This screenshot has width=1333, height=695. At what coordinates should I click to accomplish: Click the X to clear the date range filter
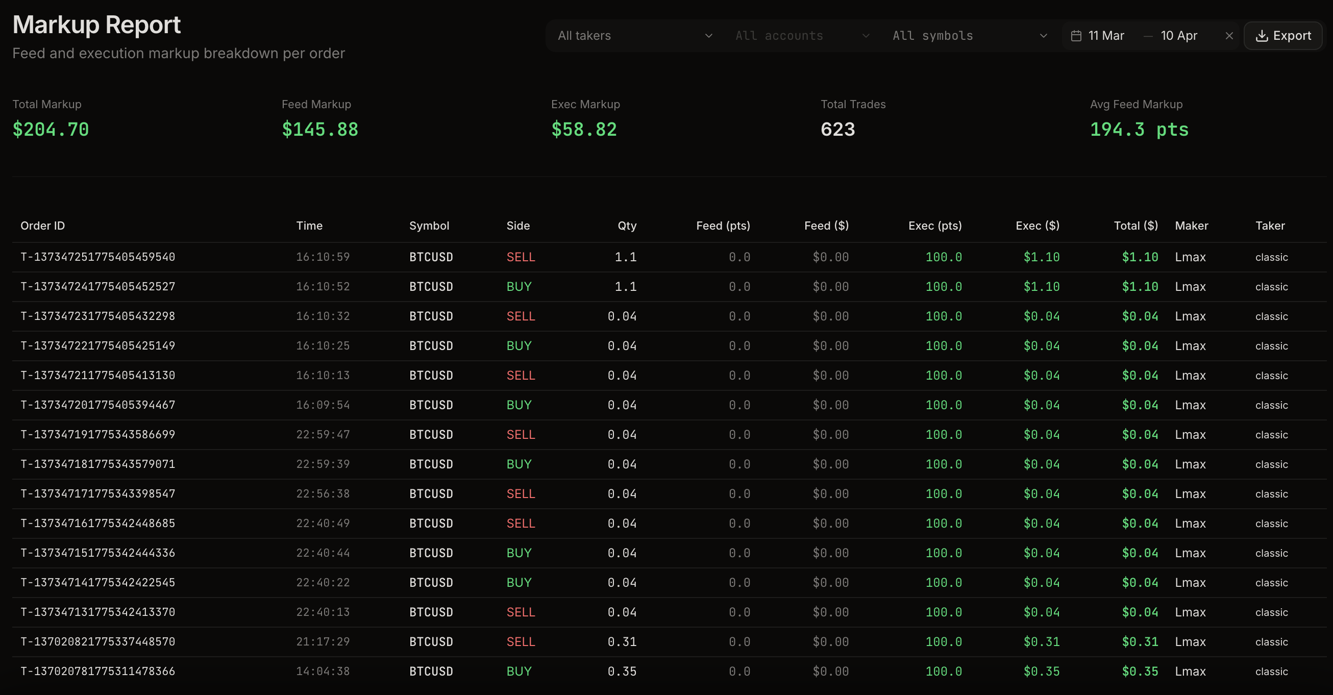pos(1229,35)
